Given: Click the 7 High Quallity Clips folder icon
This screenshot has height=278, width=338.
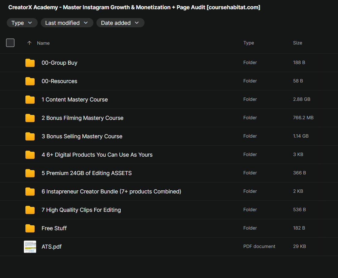Looking at the screenshot, I should [x=30, y=210].
